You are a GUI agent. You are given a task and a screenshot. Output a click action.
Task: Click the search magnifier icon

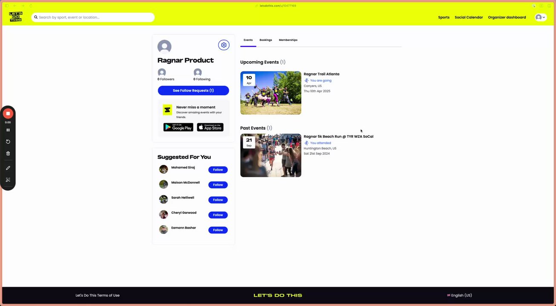pyautogui.click(x=36, y=17)
